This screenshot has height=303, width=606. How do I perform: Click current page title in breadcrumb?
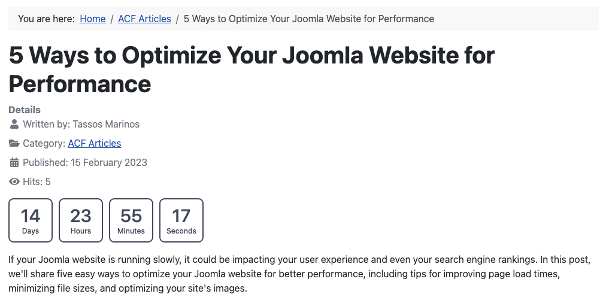click(309, 19)
